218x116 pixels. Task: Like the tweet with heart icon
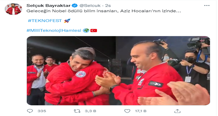[x=127, y=111]
